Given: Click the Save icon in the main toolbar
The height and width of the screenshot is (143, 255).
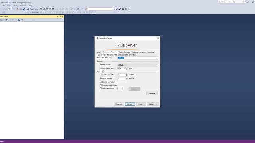Looking at the screenshot, I should (21, 9).
